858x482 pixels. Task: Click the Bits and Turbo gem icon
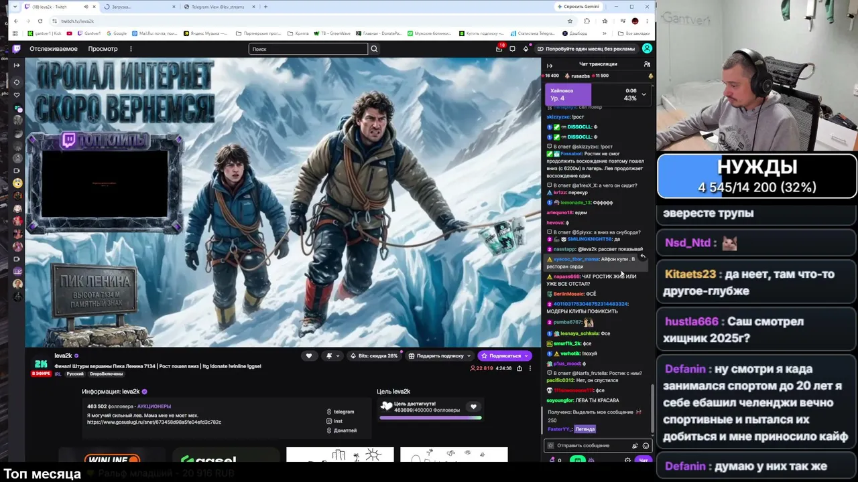coord(526,49)
